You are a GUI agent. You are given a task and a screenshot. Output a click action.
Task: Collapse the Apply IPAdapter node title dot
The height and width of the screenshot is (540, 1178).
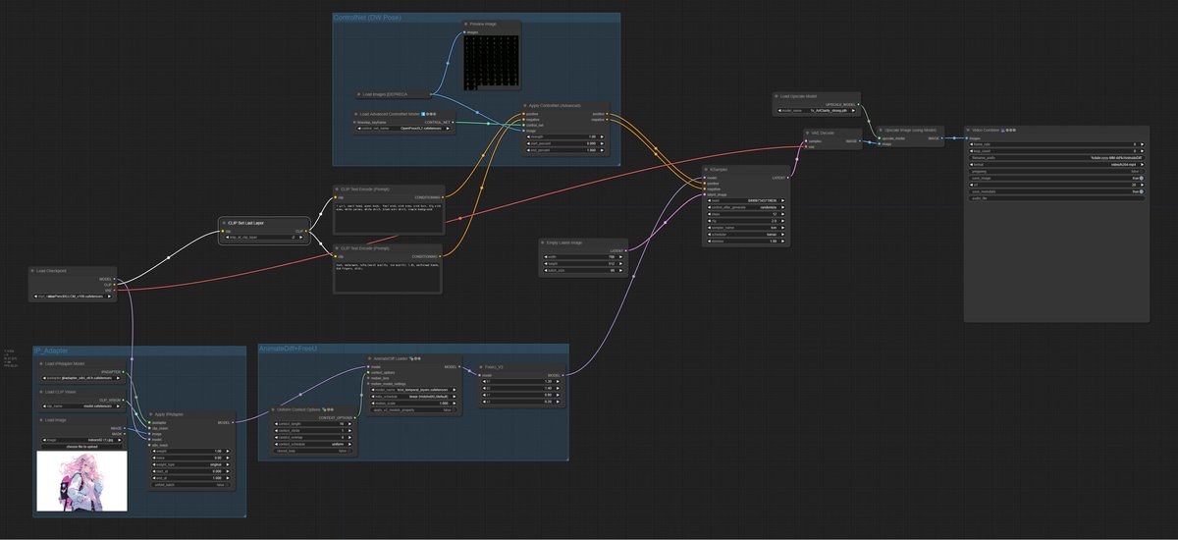pyautogui.click(x=150, y=414)
